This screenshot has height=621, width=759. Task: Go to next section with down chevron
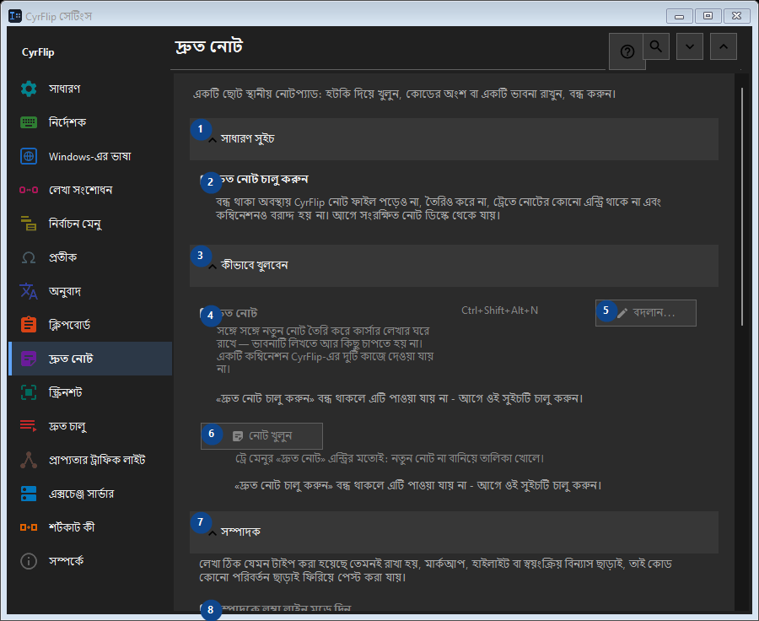(690, 46)
